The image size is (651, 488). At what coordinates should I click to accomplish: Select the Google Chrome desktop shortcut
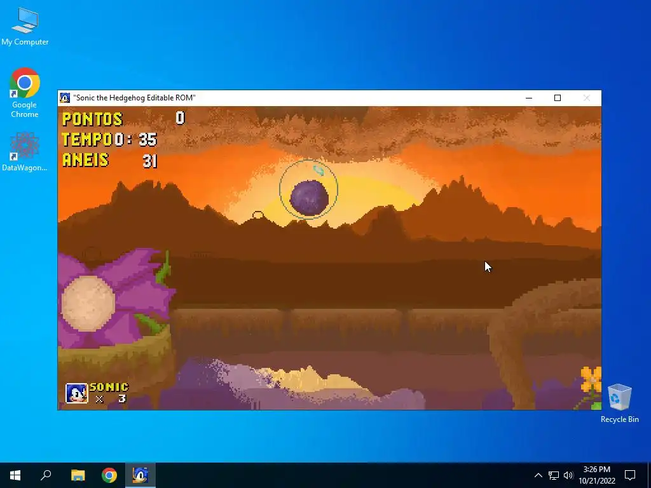coord(25,92)
